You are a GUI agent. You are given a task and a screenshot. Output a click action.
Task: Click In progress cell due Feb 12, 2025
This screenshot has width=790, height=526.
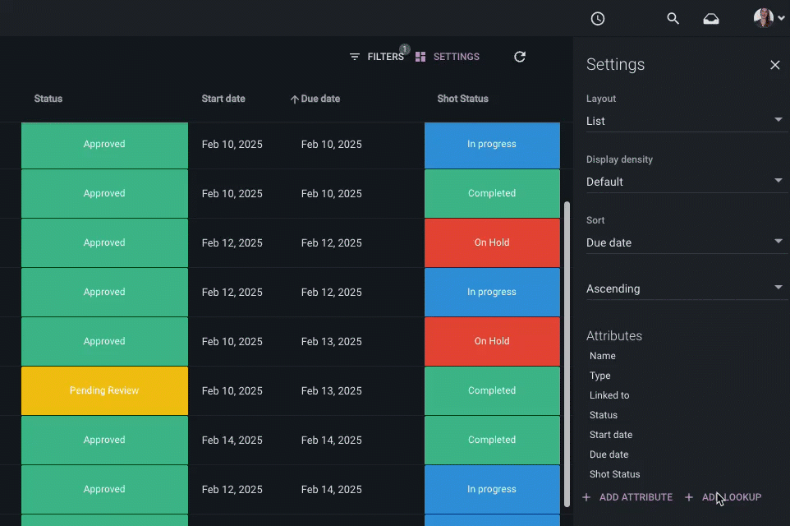coord(492,292)
